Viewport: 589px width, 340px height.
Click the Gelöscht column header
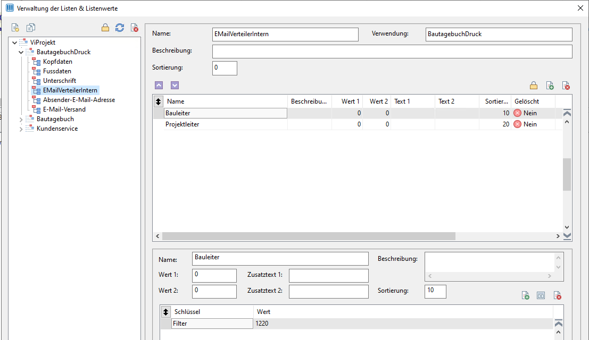pyautogui.click(x=533, y=101)
